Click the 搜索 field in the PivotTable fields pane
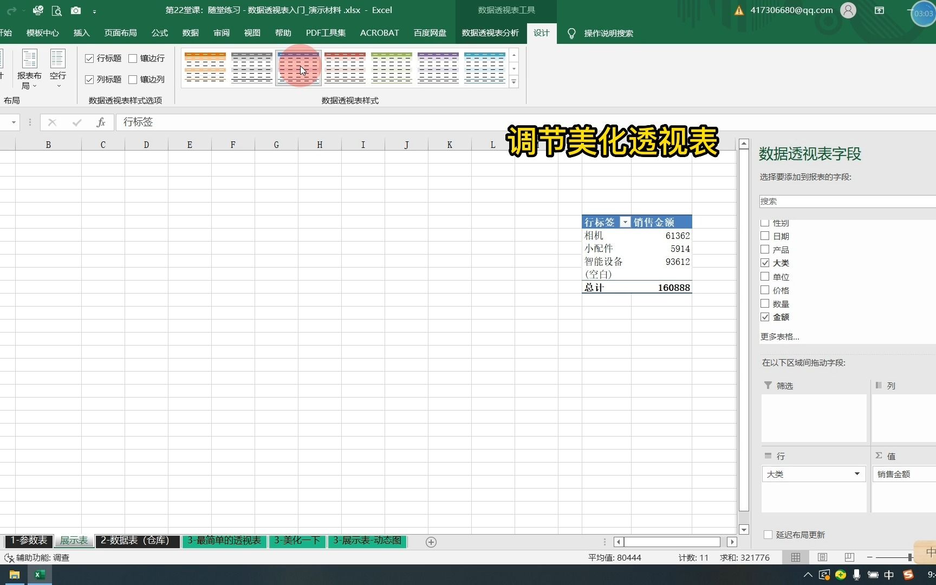The width and height of the screenshot is (936, 585). pyautogui.click(x=845, y=201)
